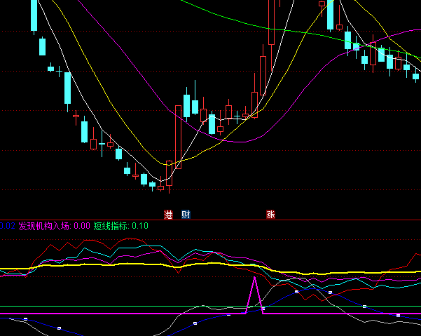The width and height of the screenshot is (421, 336).
Task: Click the blue 财 event marker
Action: tap(186, 215)
